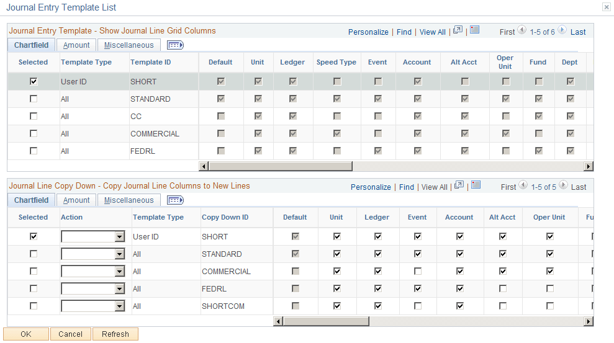Download Journal Entry Template grid to spreadsheet

click(x=474, y=30)
